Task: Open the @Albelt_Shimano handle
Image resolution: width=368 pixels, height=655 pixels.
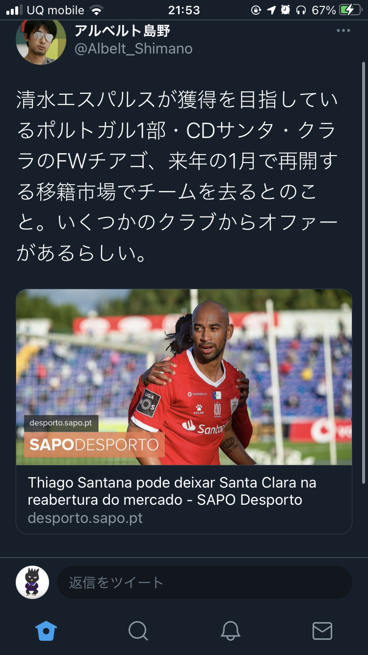Action: point(133,49)
